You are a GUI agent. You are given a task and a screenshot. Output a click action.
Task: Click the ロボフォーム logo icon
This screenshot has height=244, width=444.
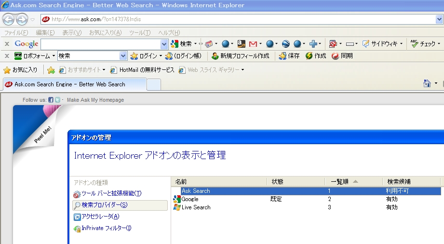pyautogui.click(x=18, y=56)
